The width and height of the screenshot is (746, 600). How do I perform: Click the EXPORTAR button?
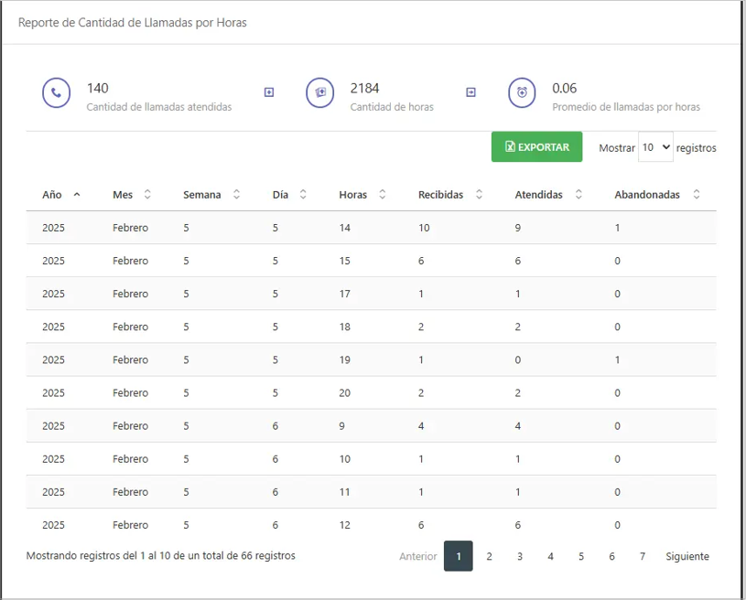[536, 146]
